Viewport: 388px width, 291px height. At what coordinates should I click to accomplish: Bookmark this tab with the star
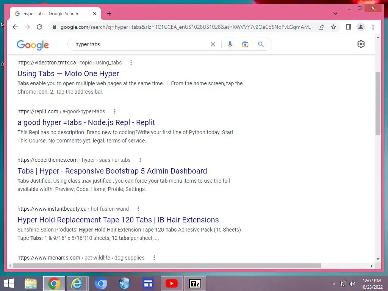333,27
